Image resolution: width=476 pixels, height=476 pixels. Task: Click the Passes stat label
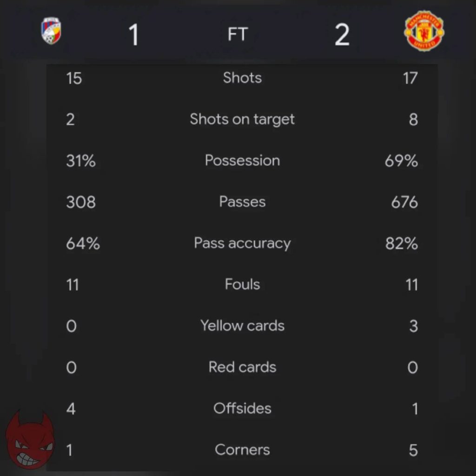pyautogui.click(x=242, y=202)
